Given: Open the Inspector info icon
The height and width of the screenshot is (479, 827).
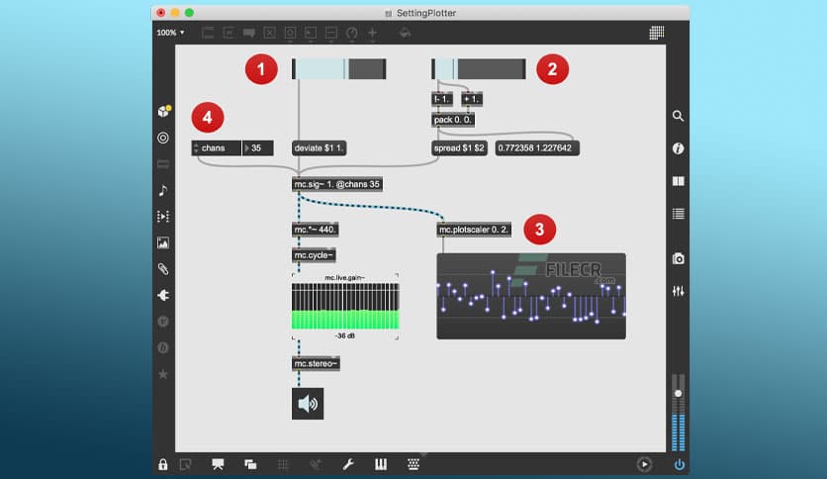Looking at the screenshot, I should point(679,148).
